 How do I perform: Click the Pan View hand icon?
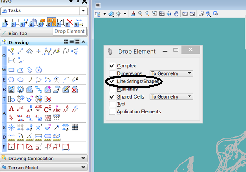[176, 14]
